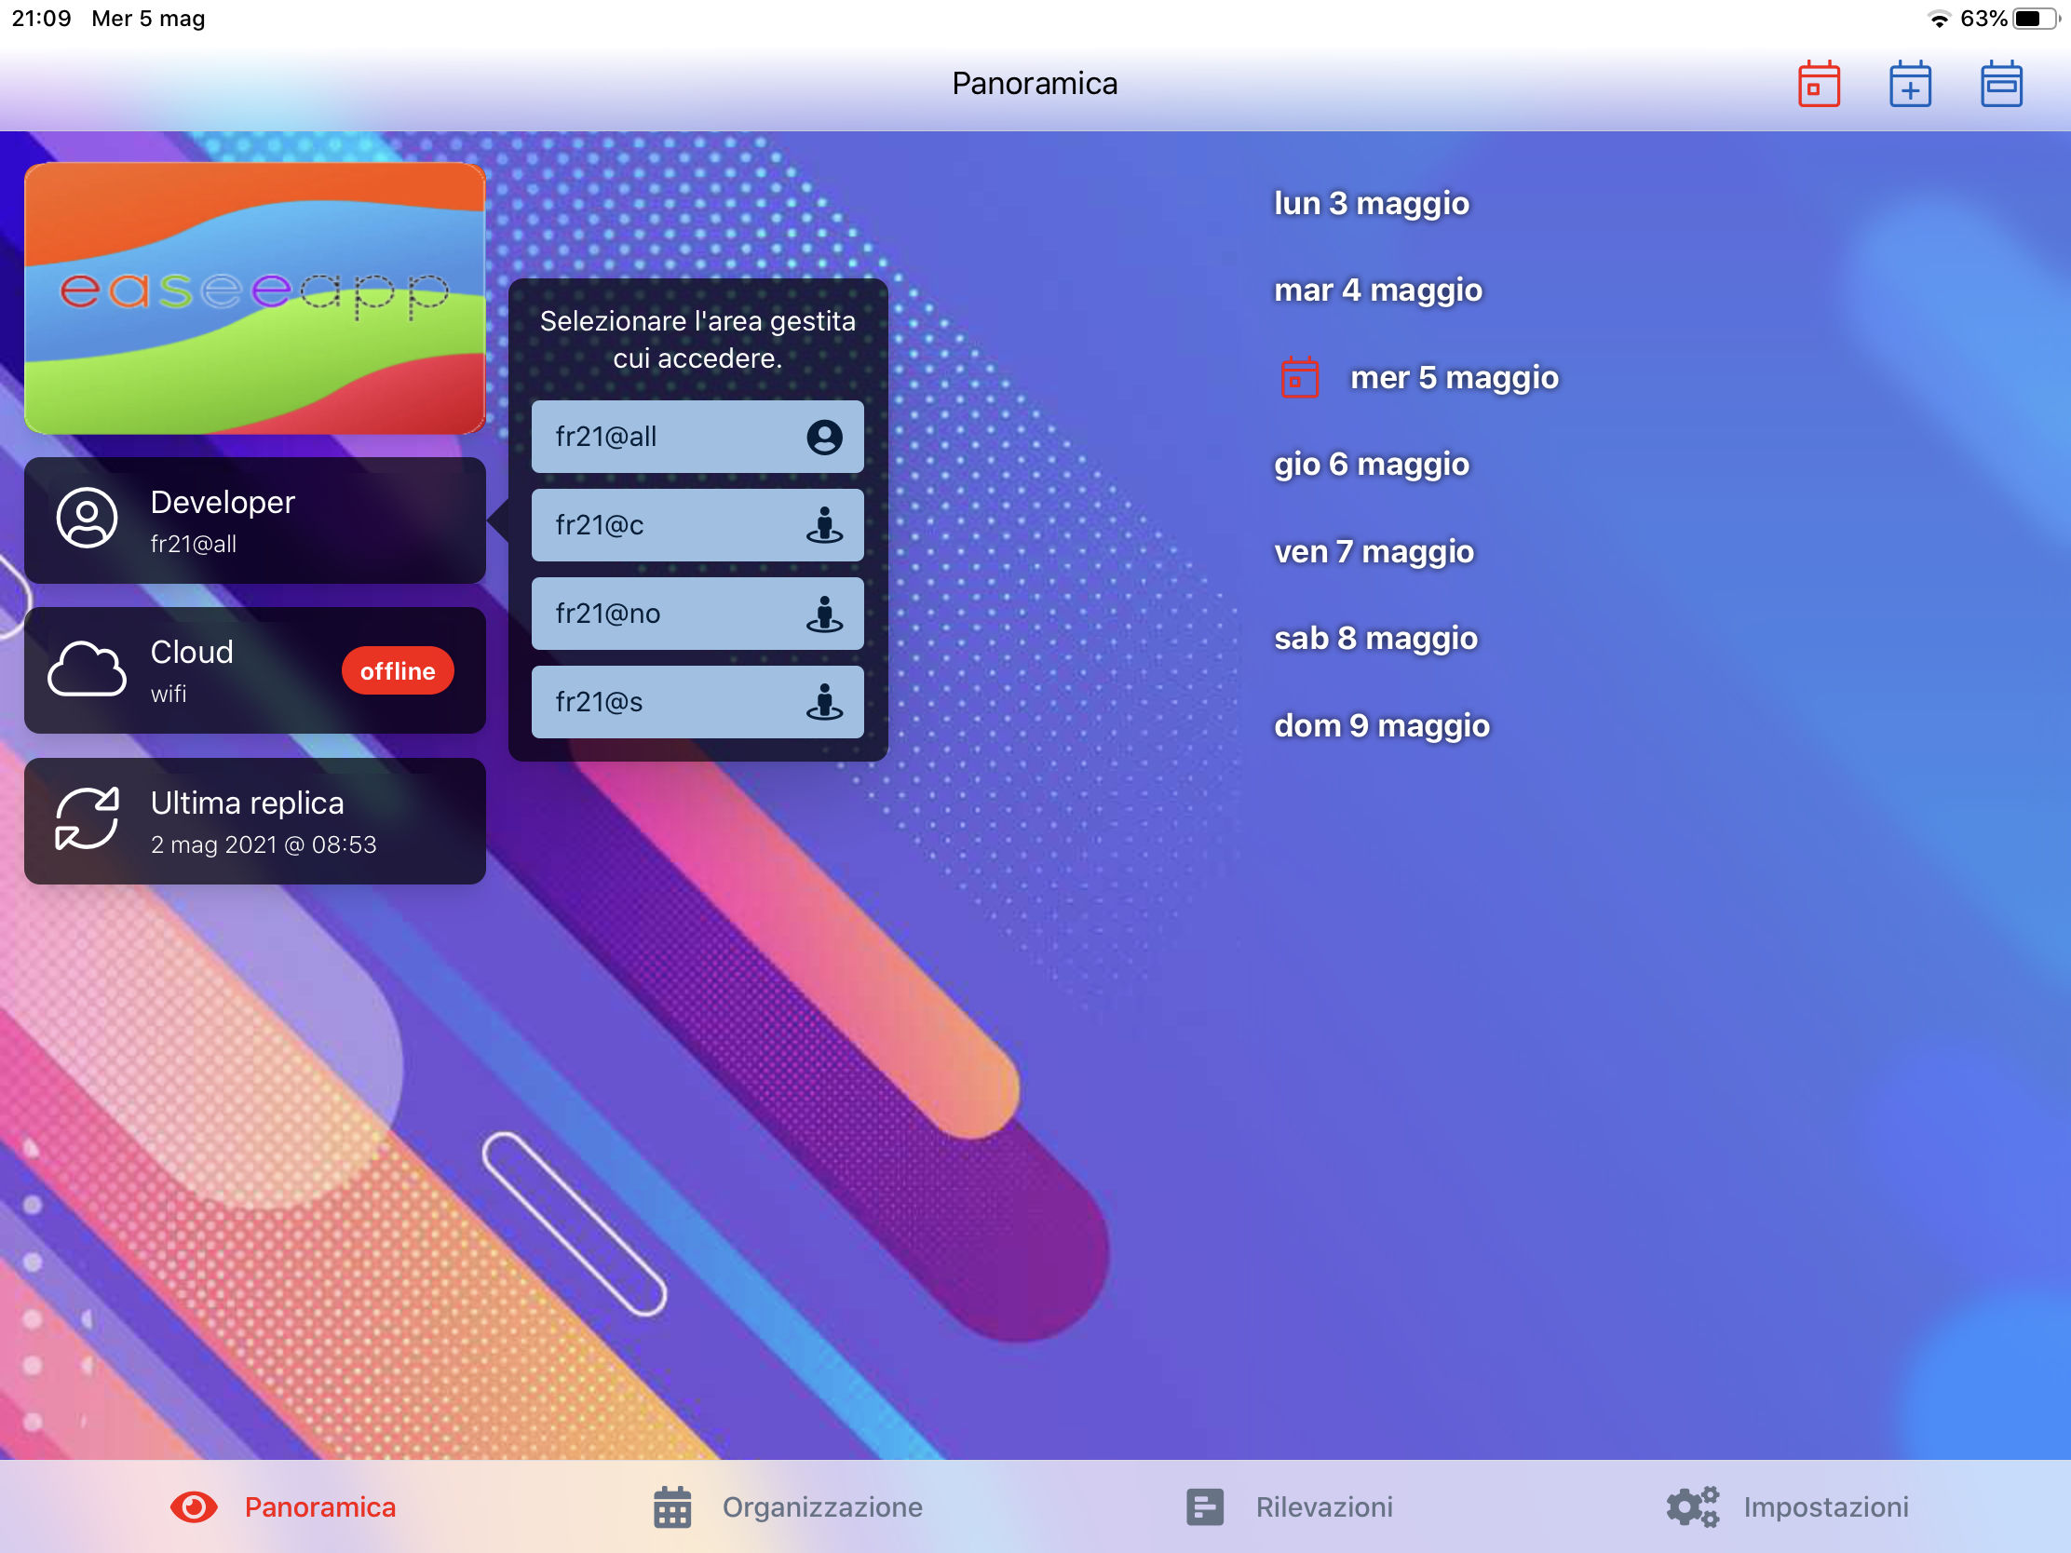Select the fr21@no managed area
This screenshot has width=2071, height=1553.
tap(697, 614)
